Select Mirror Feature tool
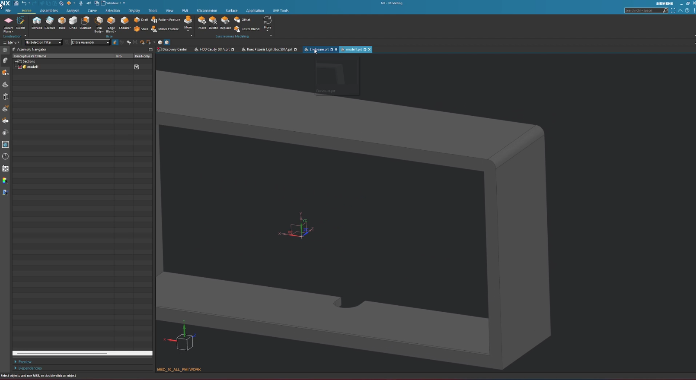The height and width of the screenshot is (380, 696). [165, 29]
